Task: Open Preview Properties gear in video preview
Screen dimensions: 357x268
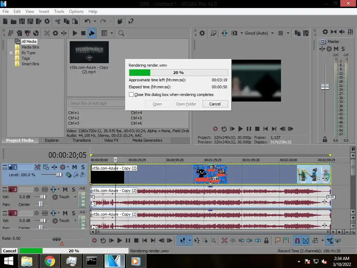Action: 202,33
